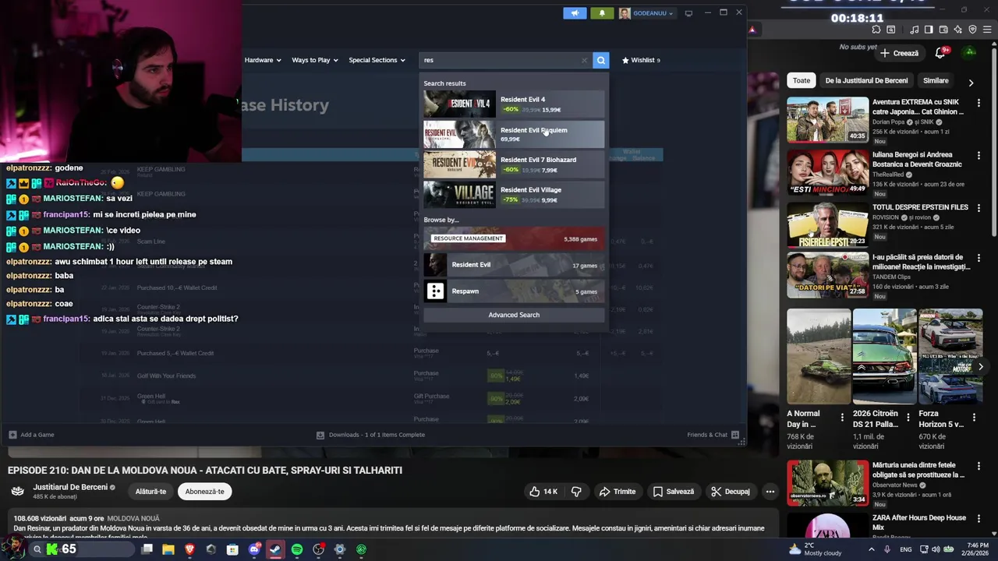
Task: Click the Steam search magnifier button
Action: click(600, 60)
